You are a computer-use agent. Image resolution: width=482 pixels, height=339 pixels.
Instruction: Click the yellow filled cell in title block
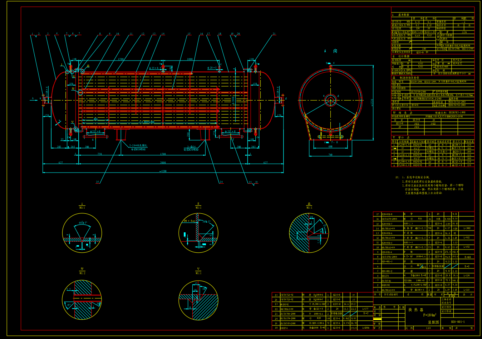point(377,319)
